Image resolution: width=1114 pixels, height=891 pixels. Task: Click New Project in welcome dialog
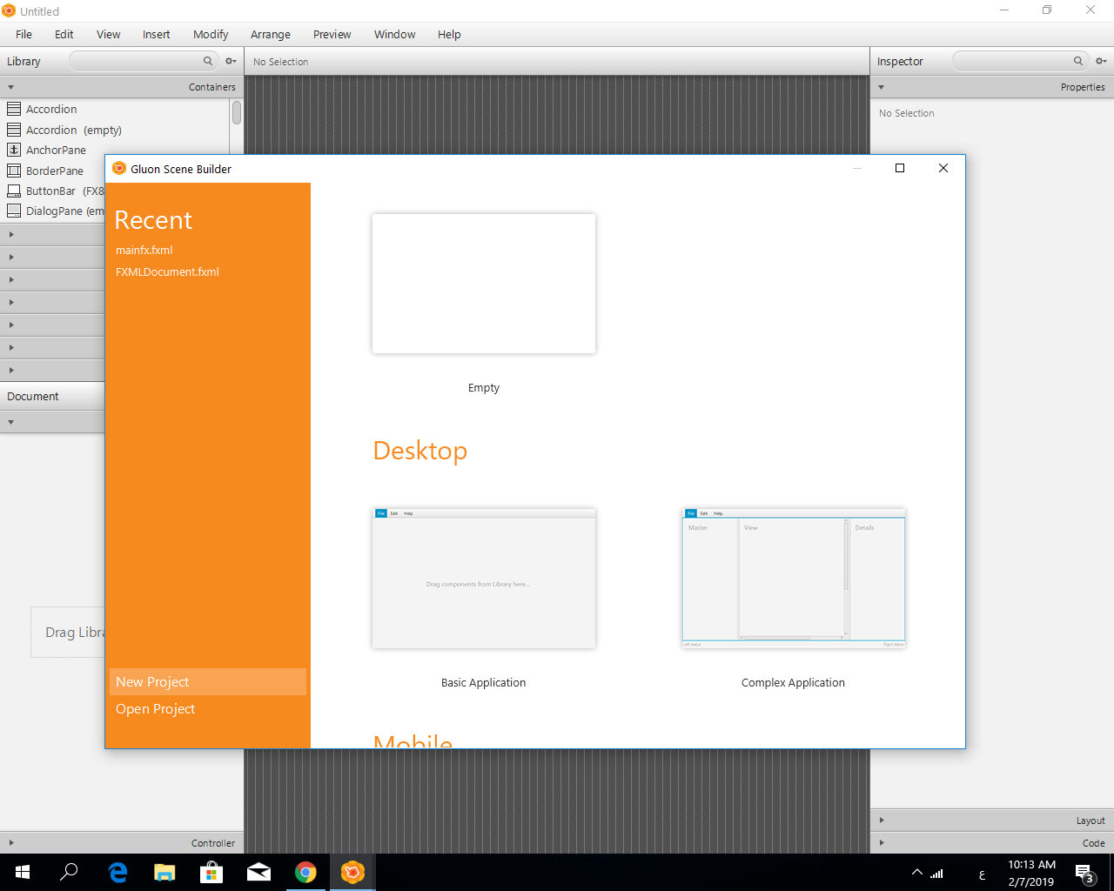click(208, 682)
